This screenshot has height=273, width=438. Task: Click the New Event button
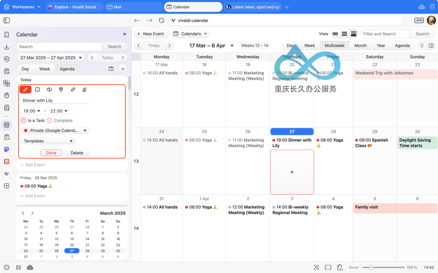click(151, 34)
